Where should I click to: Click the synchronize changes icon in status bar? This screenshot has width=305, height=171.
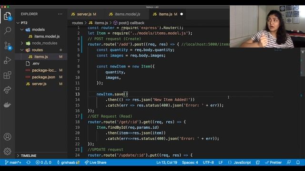point(29,162)
